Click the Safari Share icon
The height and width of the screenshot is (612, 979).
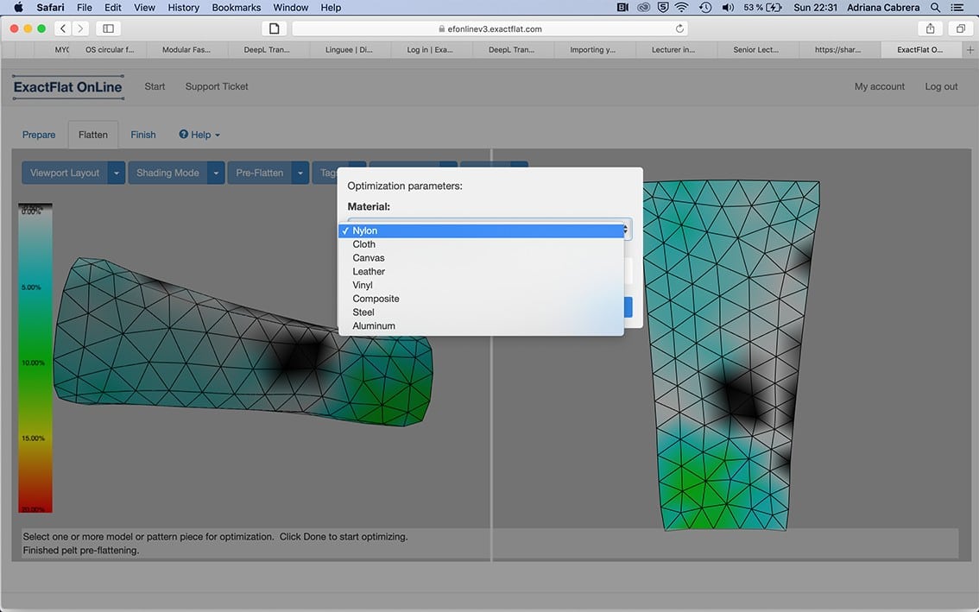[930, 28]
